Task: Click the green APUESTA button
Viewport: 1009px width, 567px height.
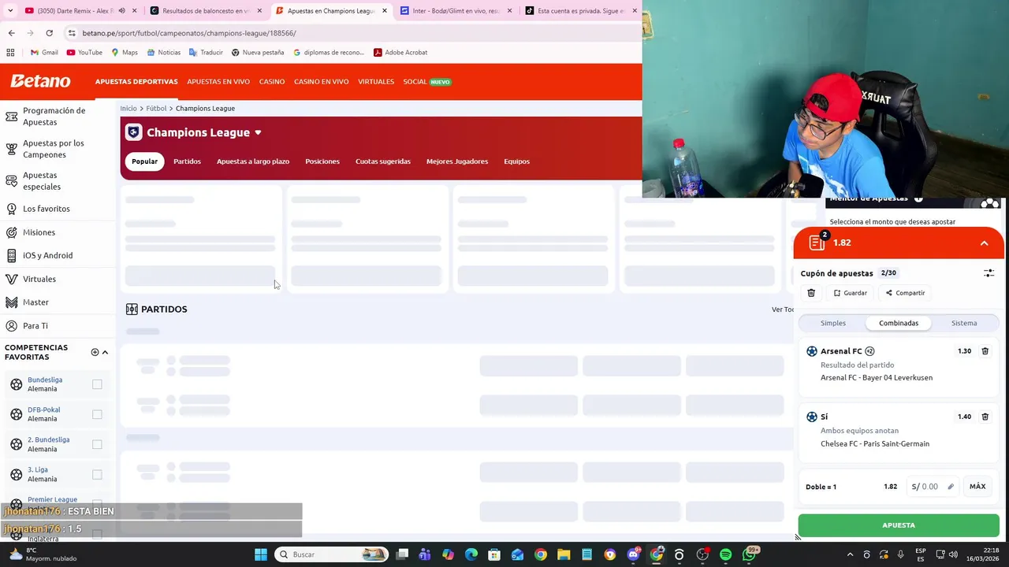Action: point(899,525)
